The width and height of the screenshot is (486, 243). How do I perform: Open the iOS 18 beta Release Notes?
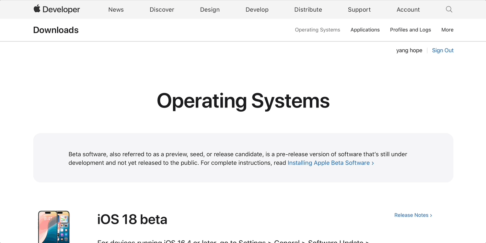413,215
